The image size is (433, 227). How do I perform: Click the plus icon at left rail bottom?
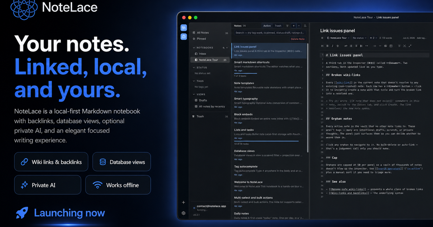click(x=184, y=202)
